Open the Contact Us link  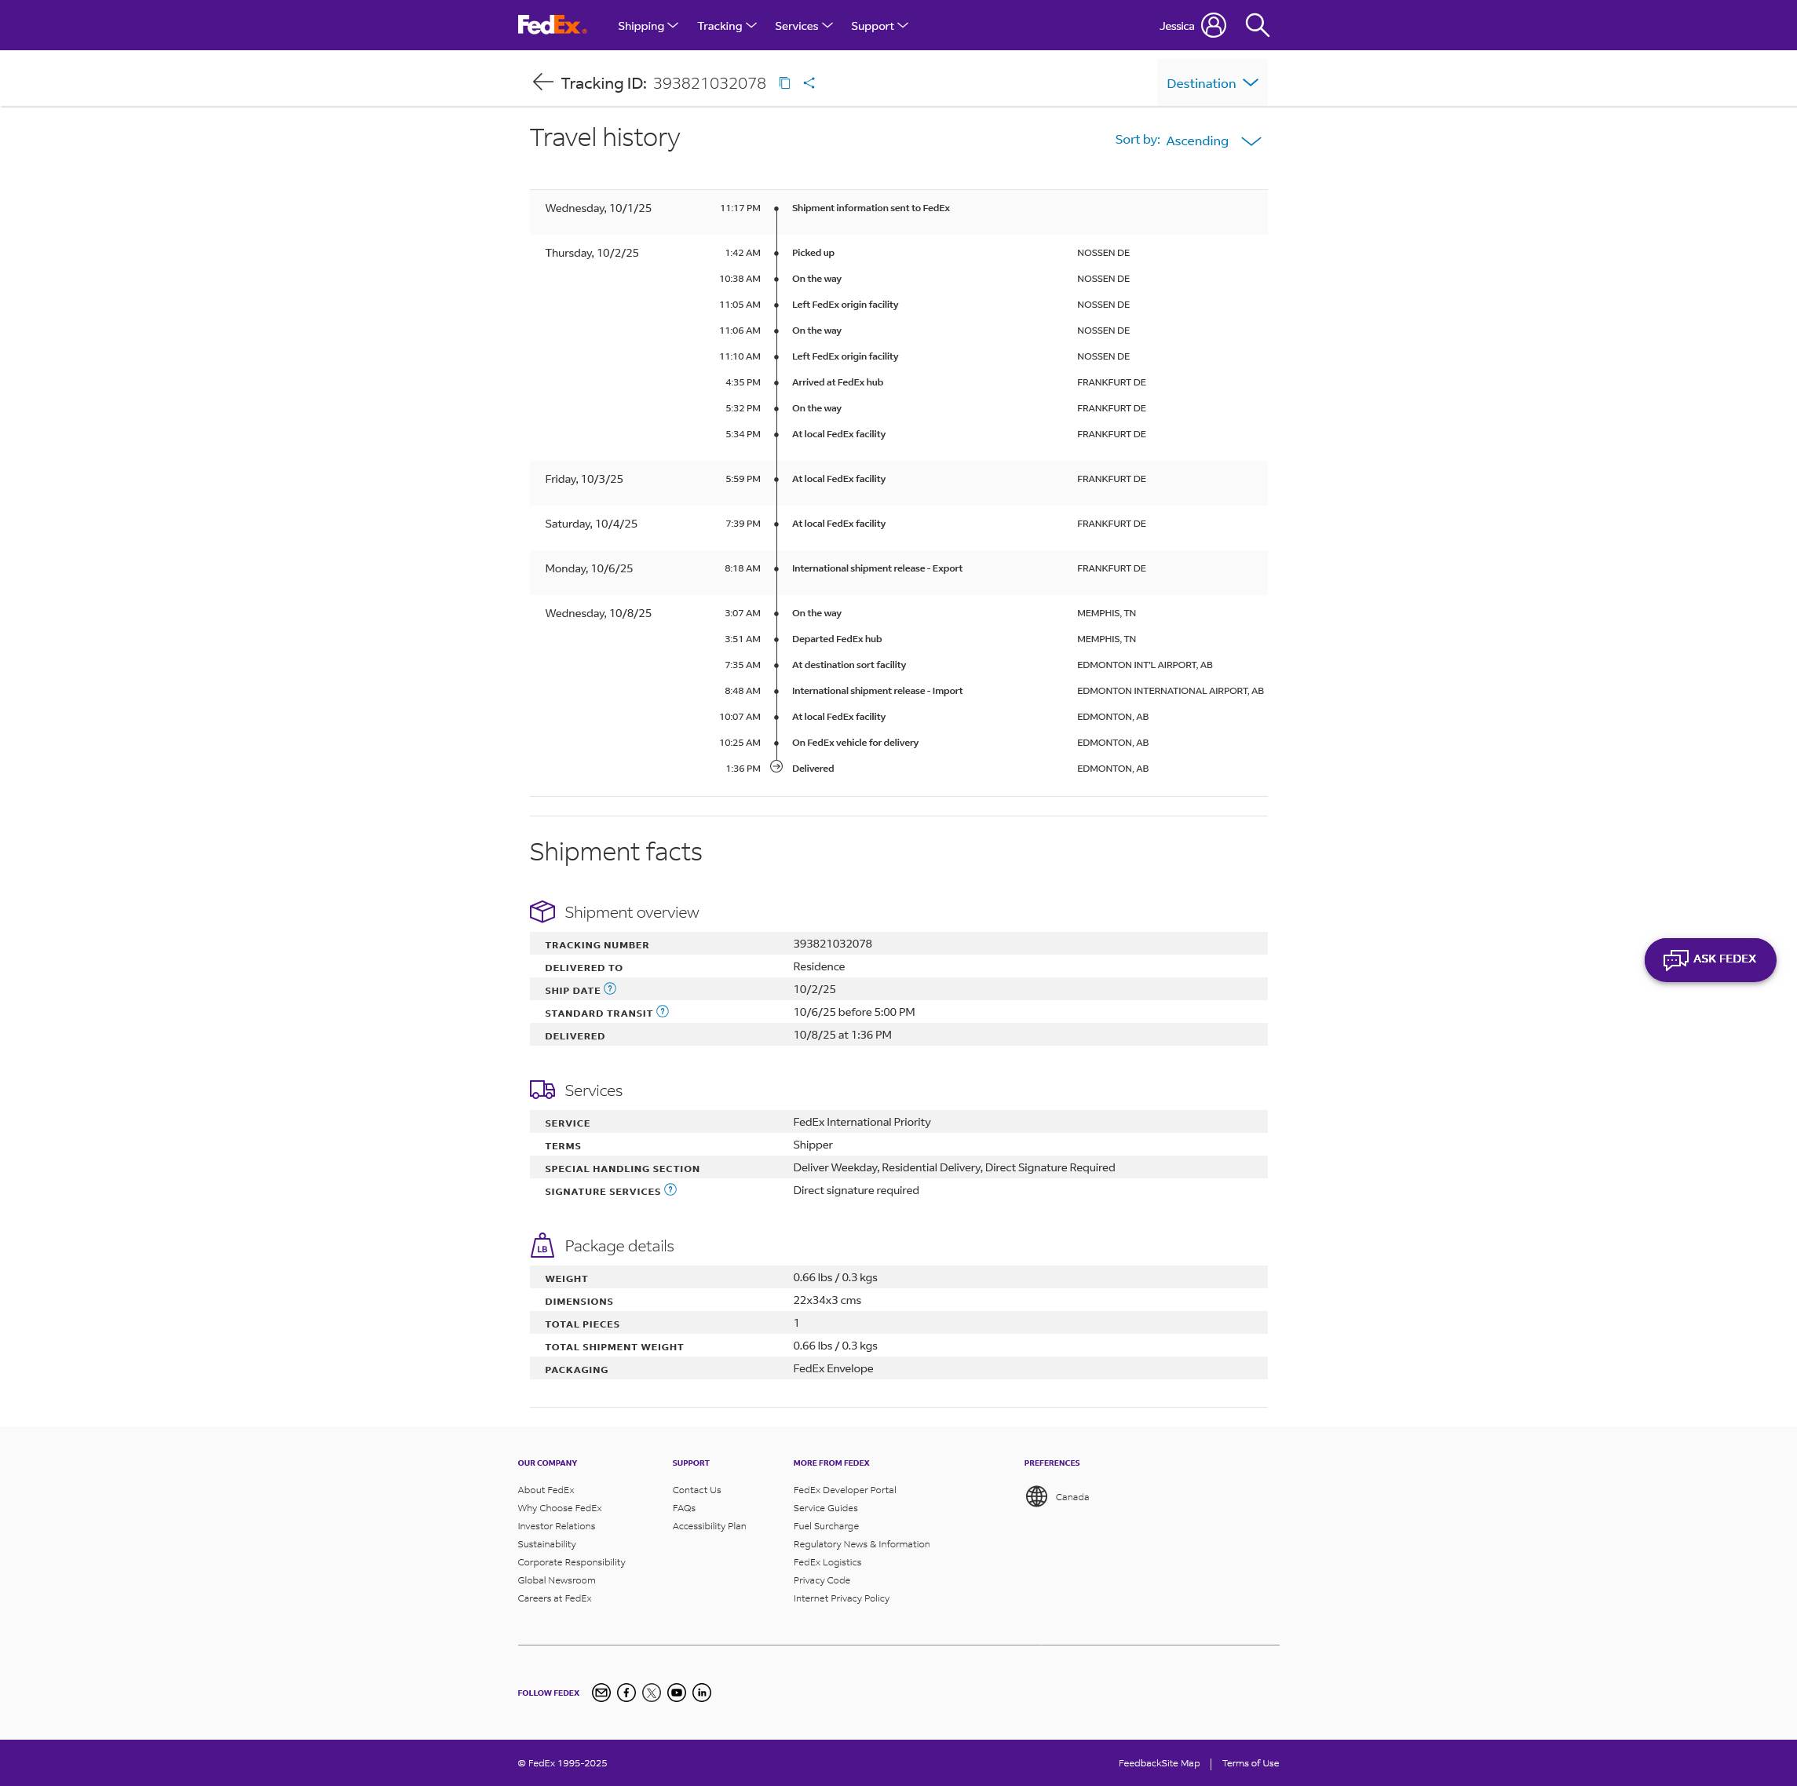click(696, 1490)
